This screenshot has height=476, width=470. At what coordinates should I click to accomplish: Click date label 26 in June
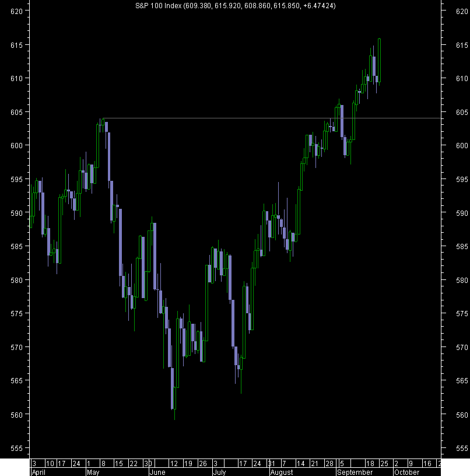coord(203,464)
